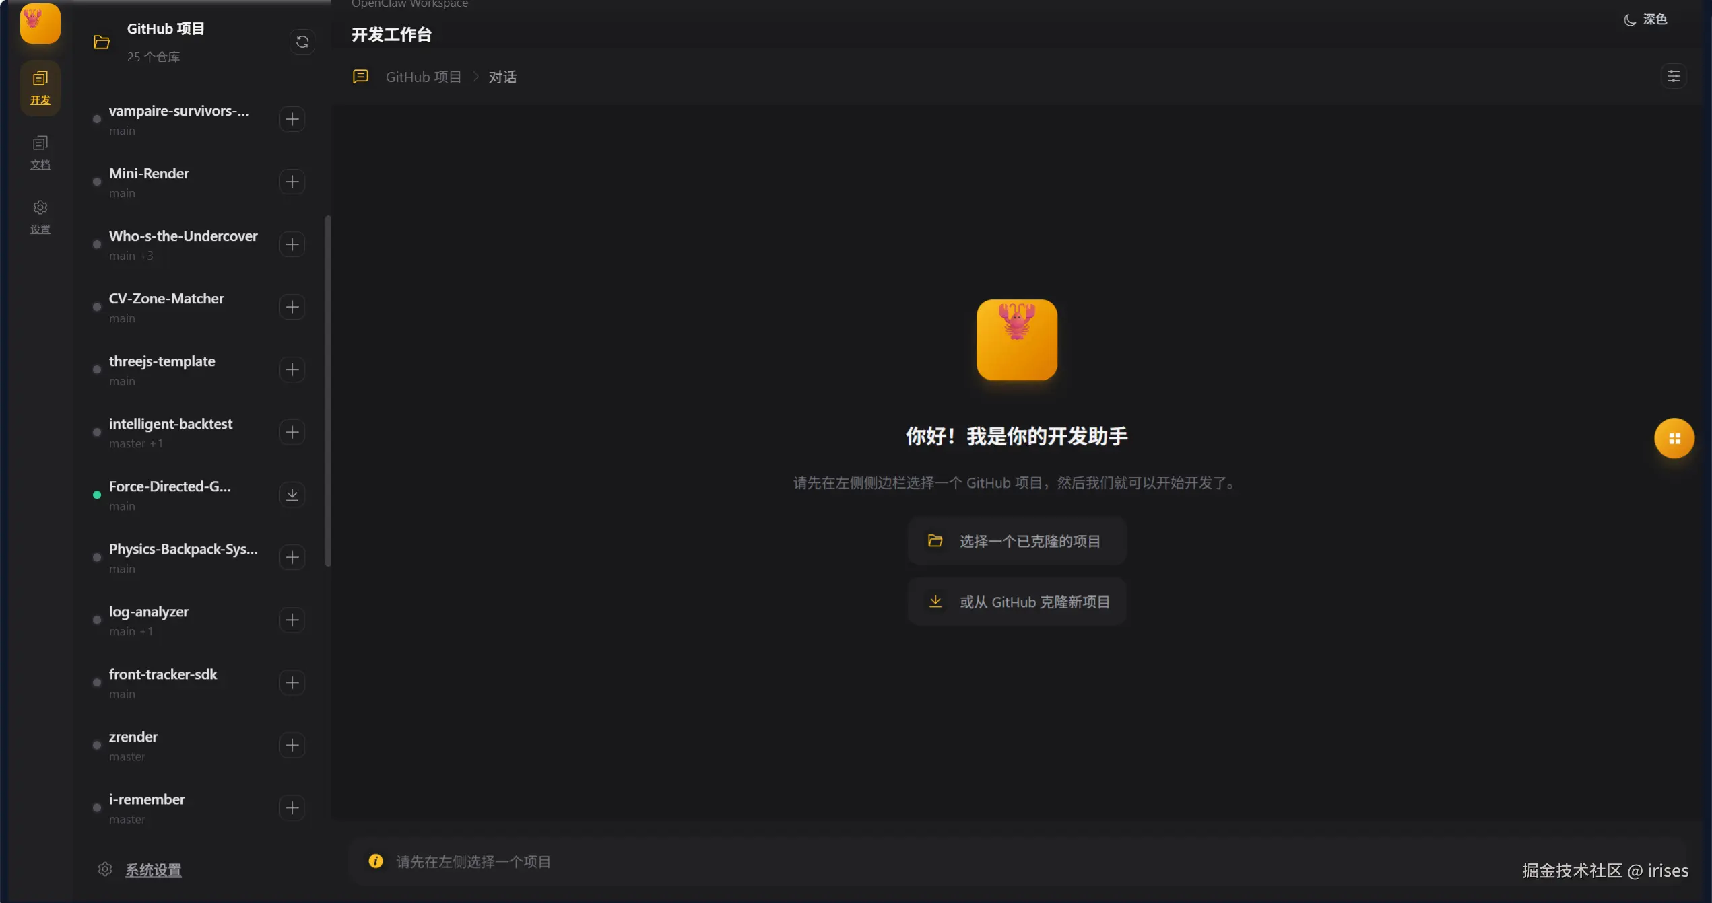Open the 开发 section in sidebar
Viewport: 1712px width, 903px height.
(40, 88)
